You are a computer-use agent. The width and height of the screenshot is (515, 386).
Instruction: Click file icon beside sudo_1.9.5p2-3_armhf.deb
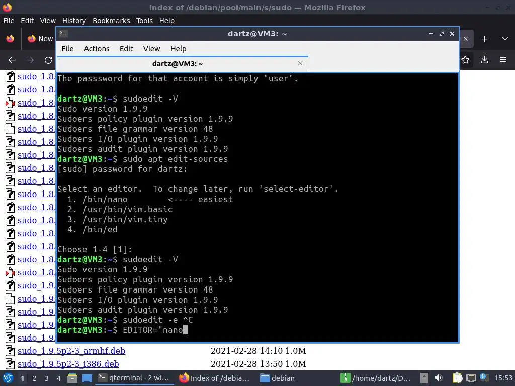point(10,351)
